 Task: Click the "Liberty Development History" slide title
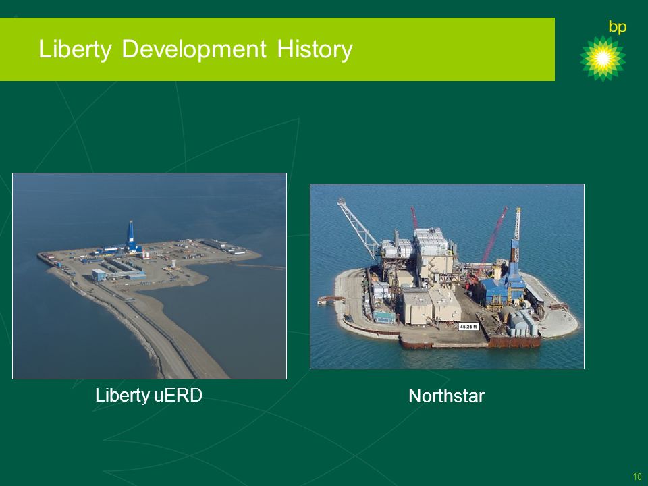coord(196,49)
